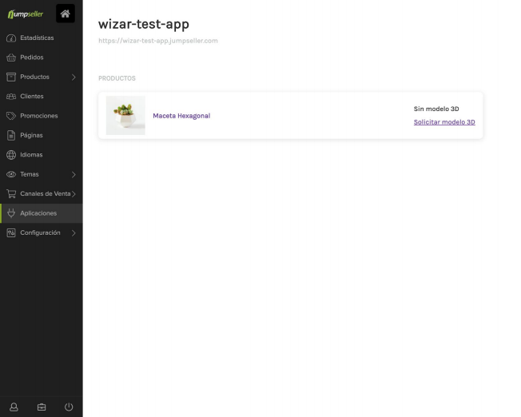Open the Pedidos menu item

32,58
